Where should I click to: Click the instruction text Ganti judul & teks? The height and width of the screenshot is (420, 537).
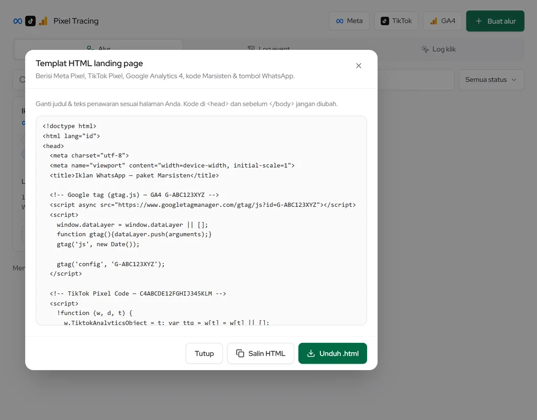(x=187, y=104)
